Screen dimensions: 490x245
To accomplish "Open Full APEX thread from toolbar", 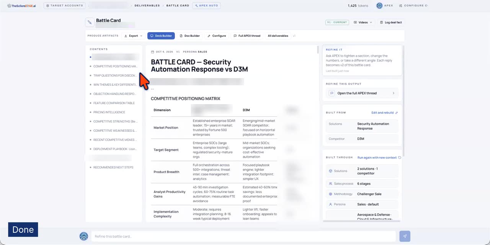I will pos(247,36).
